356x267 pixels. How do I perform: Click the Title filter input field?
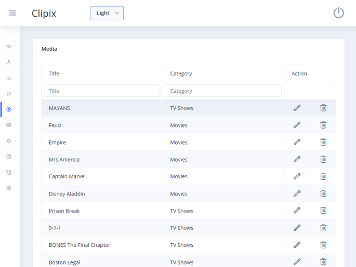tap(102, 91)
